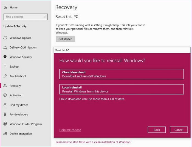Click the For developers tools icon

tap(5, 114)
